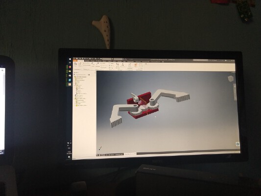Open the Material dropdown in title bar

[x=107, y=59]
